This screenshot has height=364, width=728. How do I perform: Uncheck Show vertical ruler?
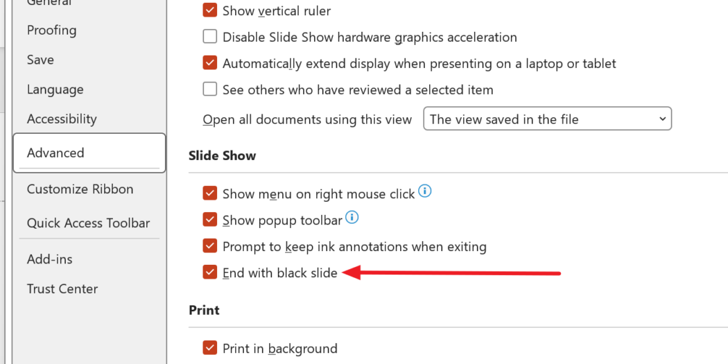[x=210, y=11]
